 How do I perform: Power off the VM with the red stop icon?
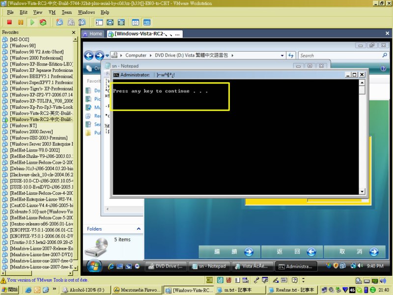tap(9, 22)
